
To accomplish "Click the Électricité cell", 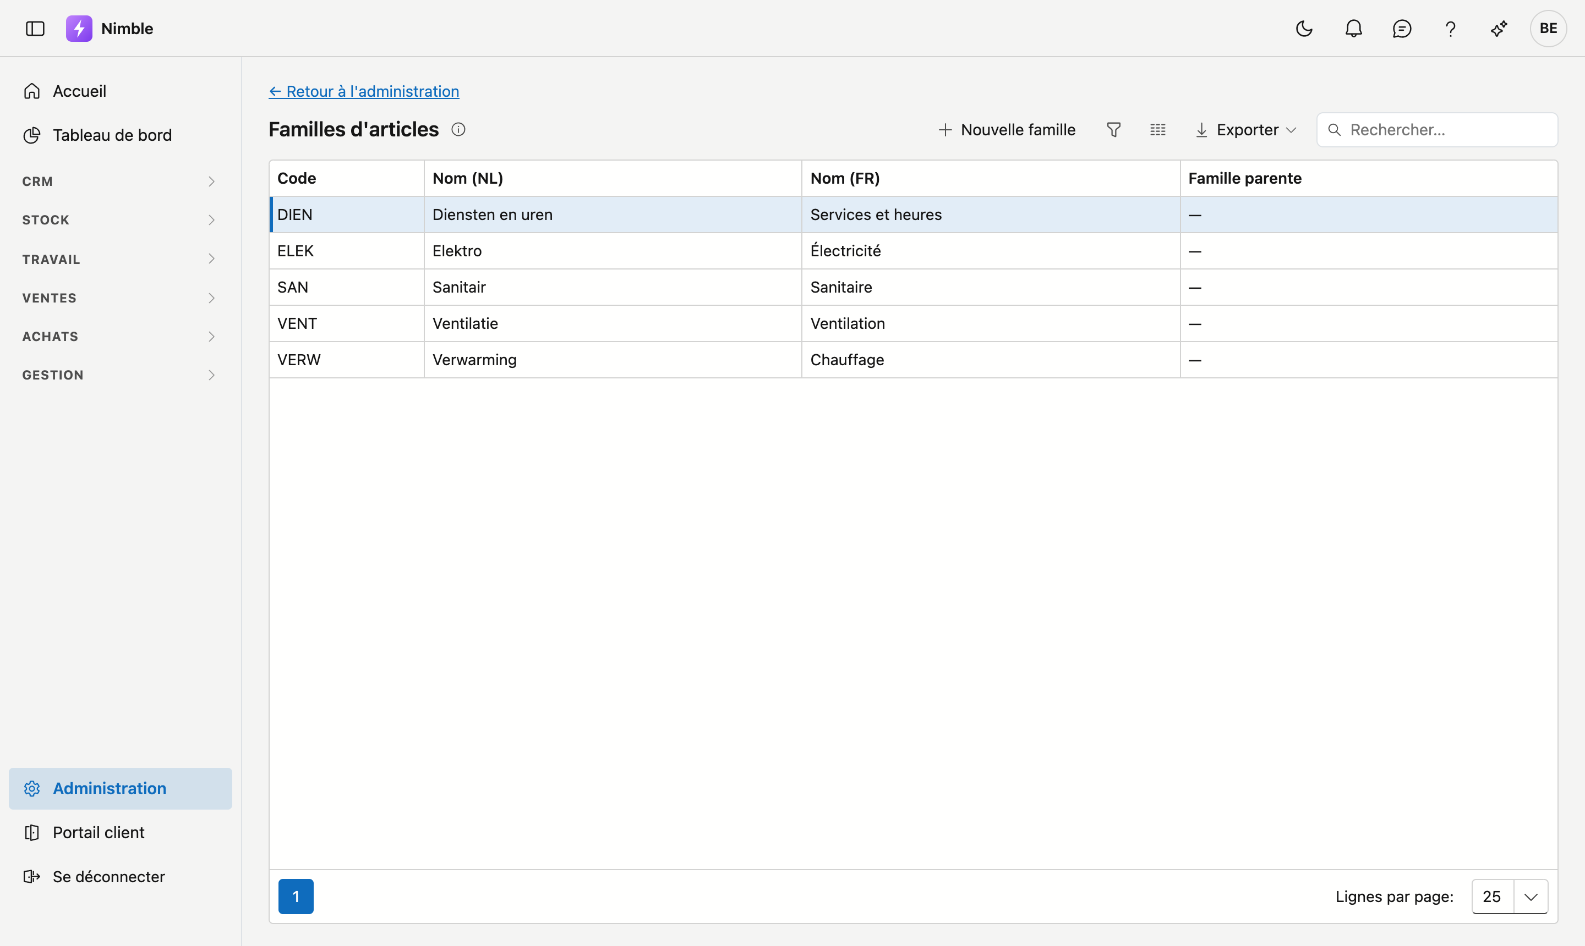I will click(991, 251).
